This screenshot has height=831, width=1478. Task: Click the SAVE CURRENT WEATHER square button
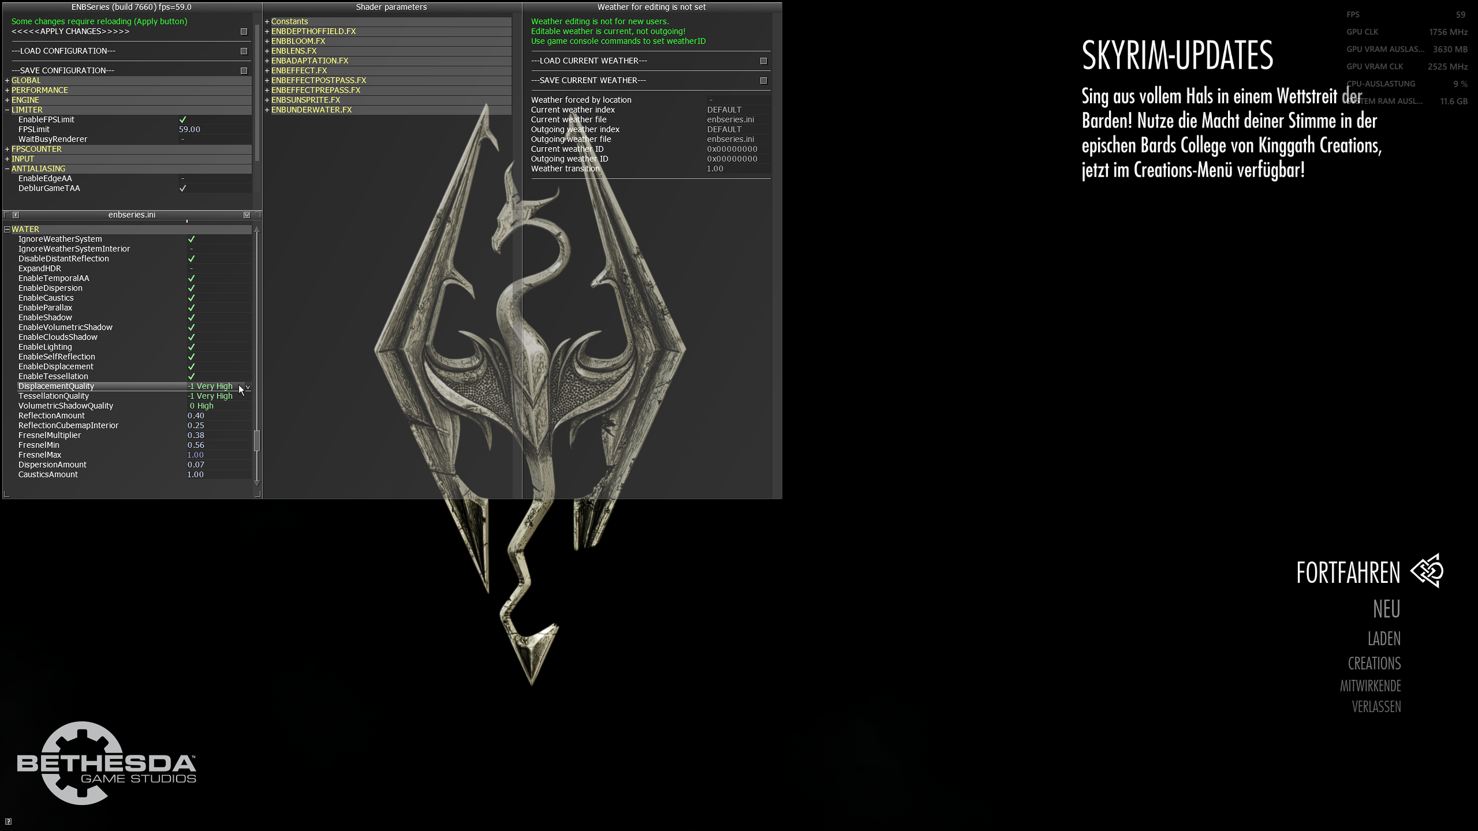click(x=763, y=81)
